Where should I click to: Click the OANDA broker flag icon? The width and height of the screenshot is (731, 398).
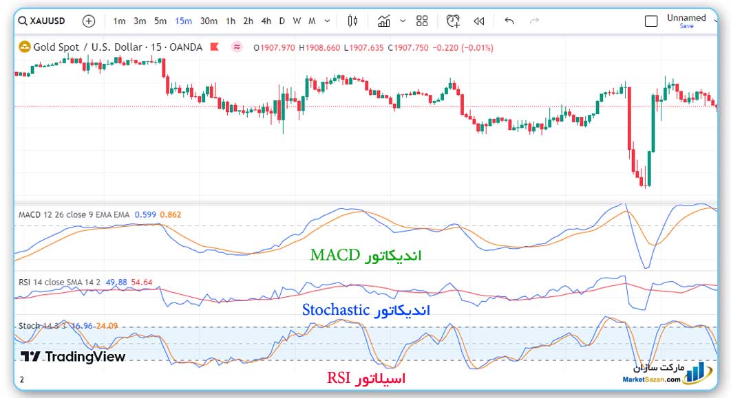(215, 47)
